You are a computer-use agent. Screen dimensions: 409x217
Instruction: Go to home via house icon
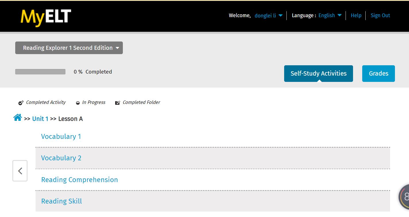click(18, 118)
